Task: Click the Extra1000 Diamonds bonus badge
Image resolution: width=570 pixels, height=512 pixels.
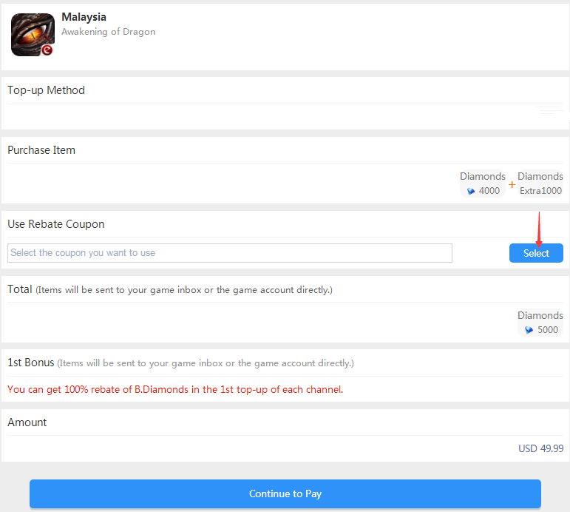Action: [540, 183]
